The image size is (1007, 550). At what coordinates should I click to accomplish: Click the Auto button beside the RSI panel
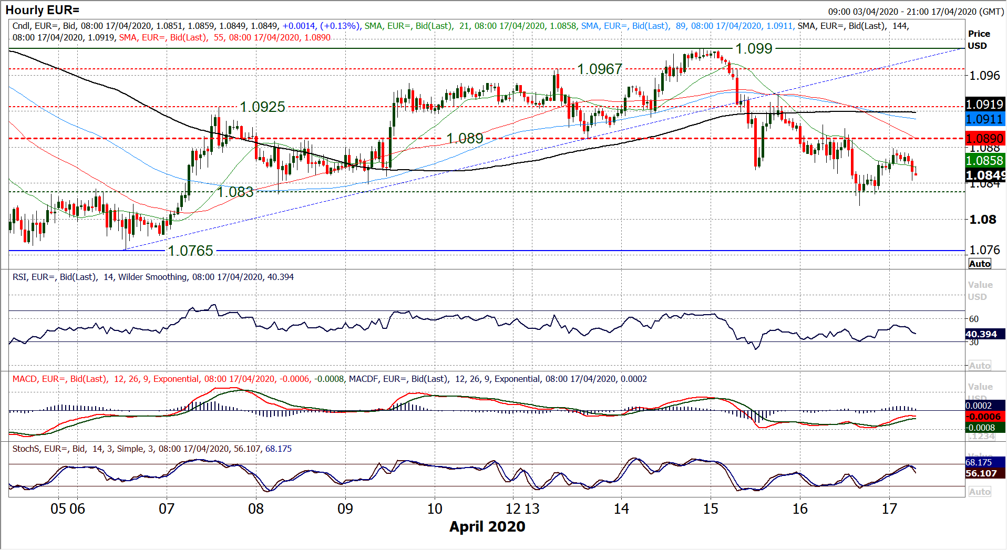[980, 366]
